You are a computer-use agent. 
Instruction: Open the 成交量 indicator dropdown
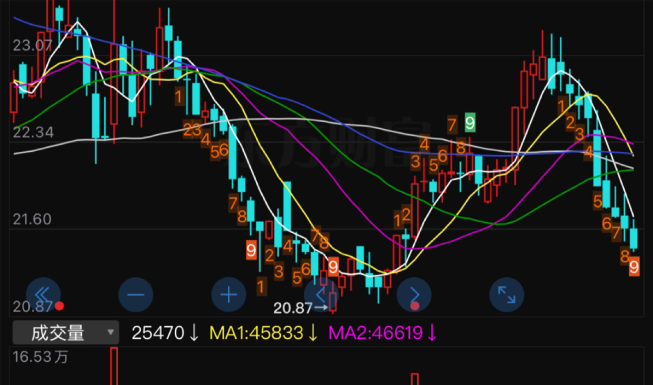[66, 333]
